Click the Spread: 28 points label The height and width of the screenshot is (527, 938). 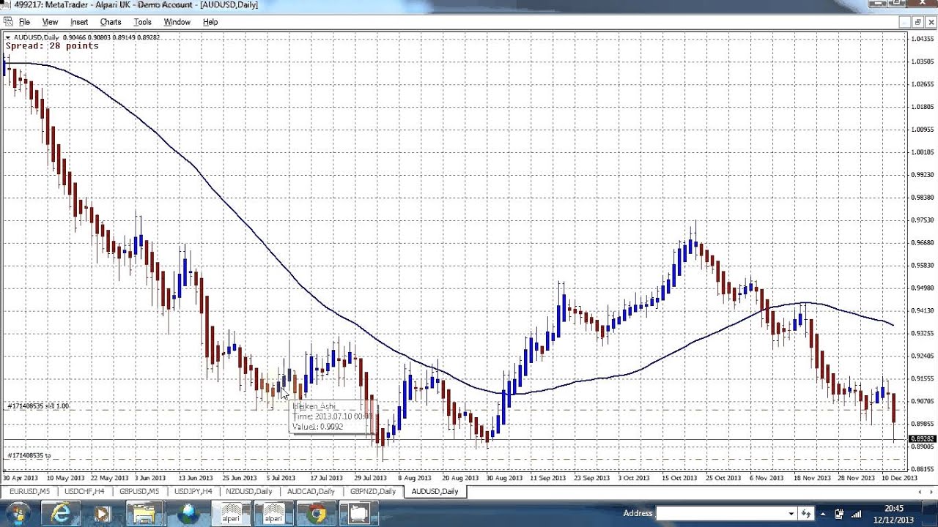coord(52,46)
